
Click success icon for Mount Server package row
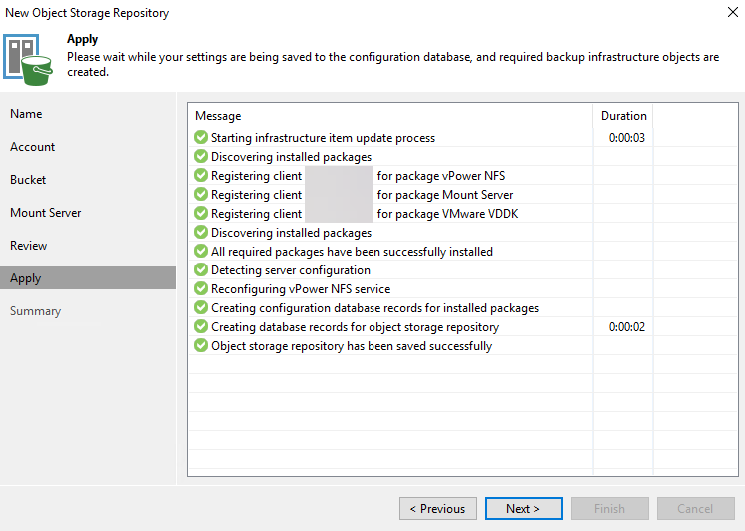click(x=201, y=195)
